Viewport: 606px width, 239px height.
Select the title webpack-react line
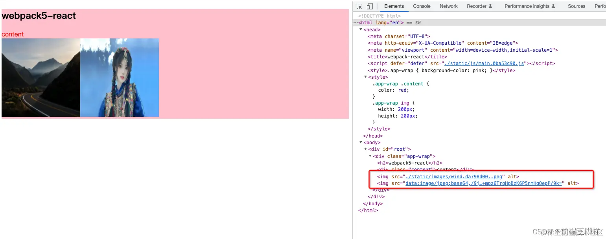pos(407,57)
